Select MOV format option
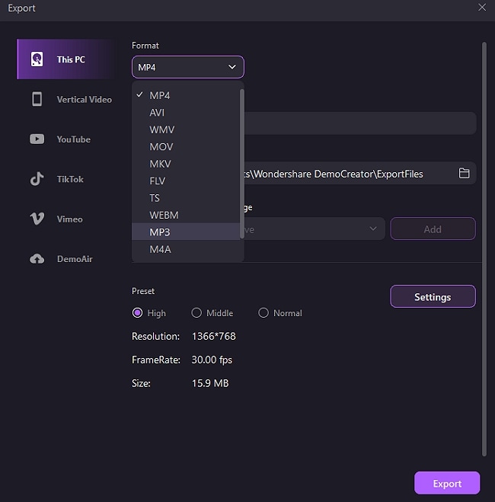 [161, 146]
